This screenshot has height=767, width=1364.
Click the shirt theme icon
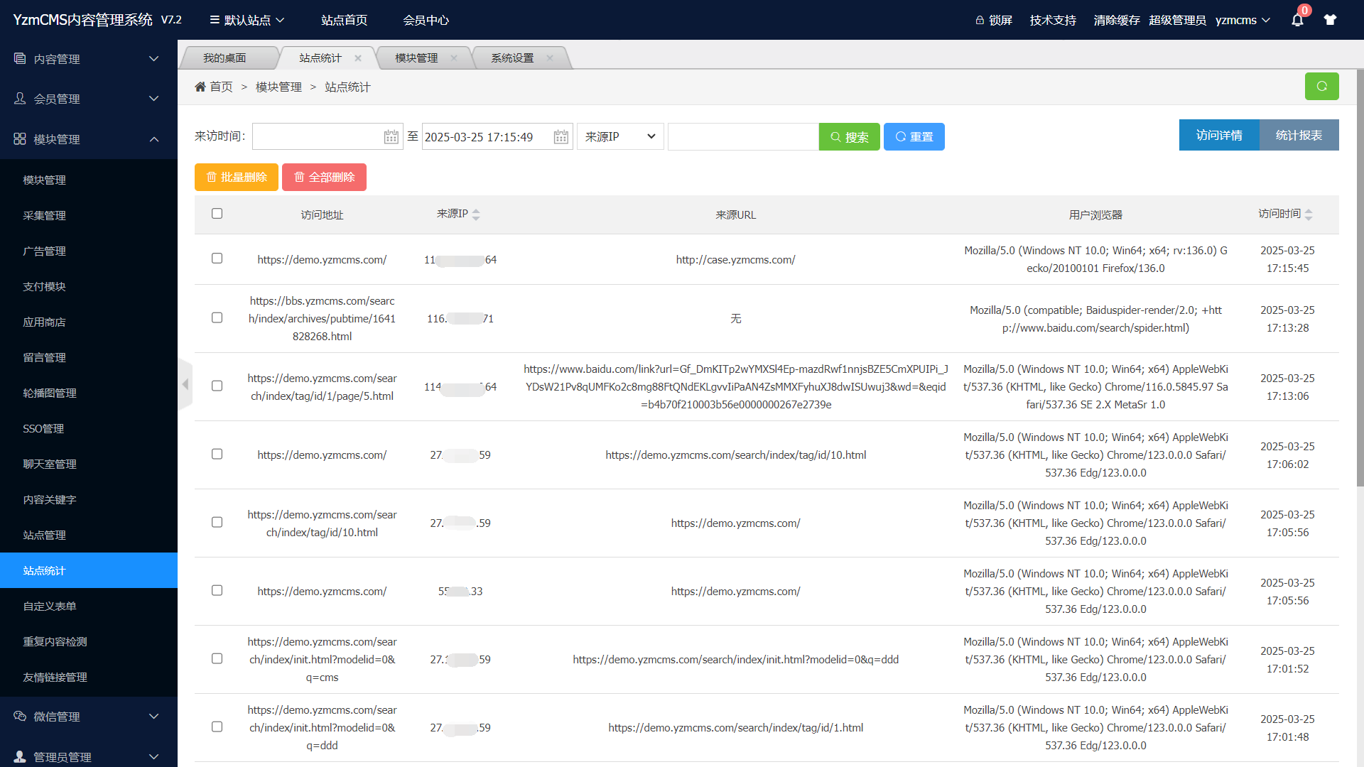point(1330,20)
